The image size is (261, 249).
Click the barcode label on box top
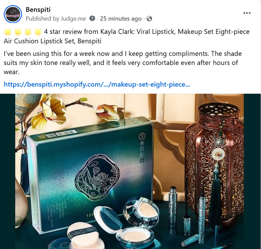click(65, 133)
